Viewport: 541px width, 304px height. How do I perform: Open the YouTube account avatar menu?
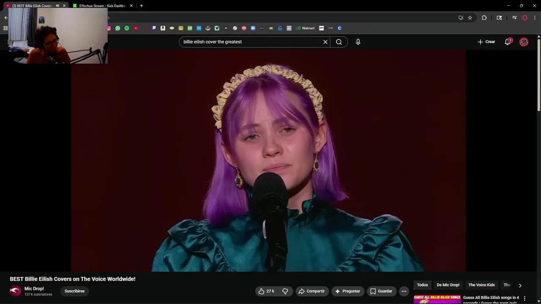(x=524, y=42)
